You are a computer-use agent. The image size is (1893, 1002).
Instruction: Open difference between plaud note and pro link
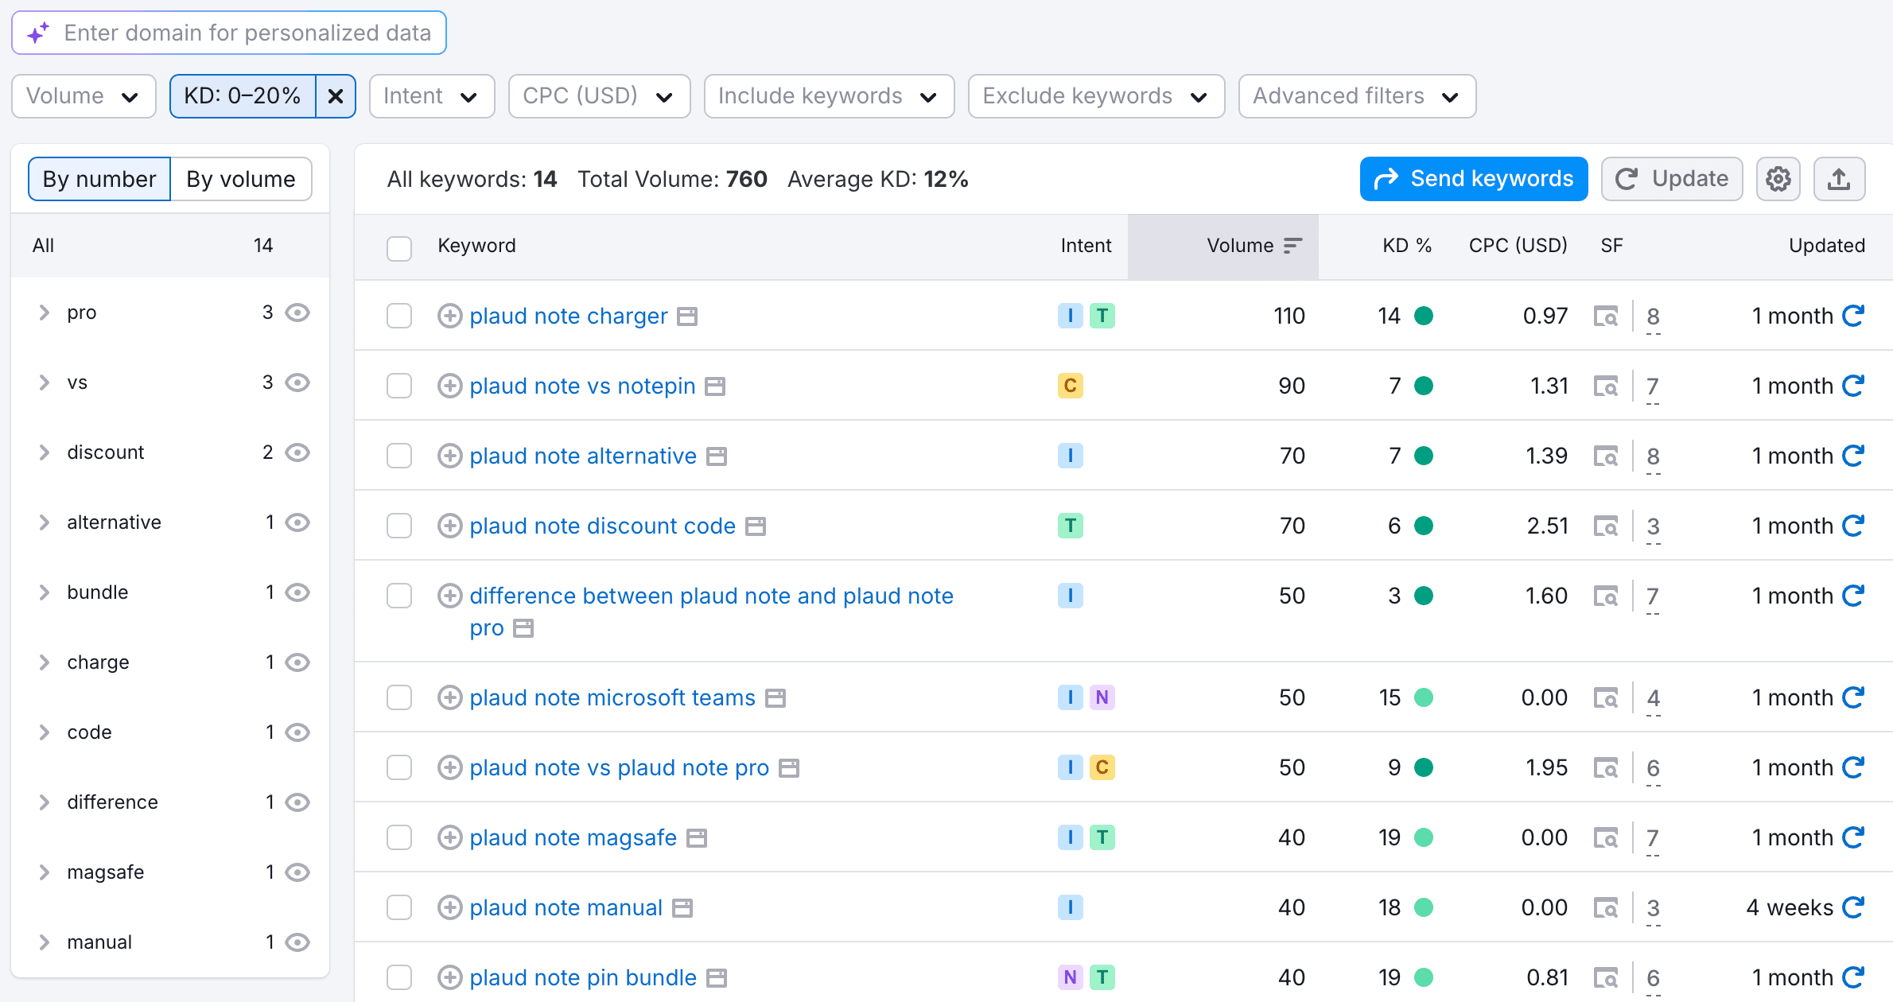711,612
